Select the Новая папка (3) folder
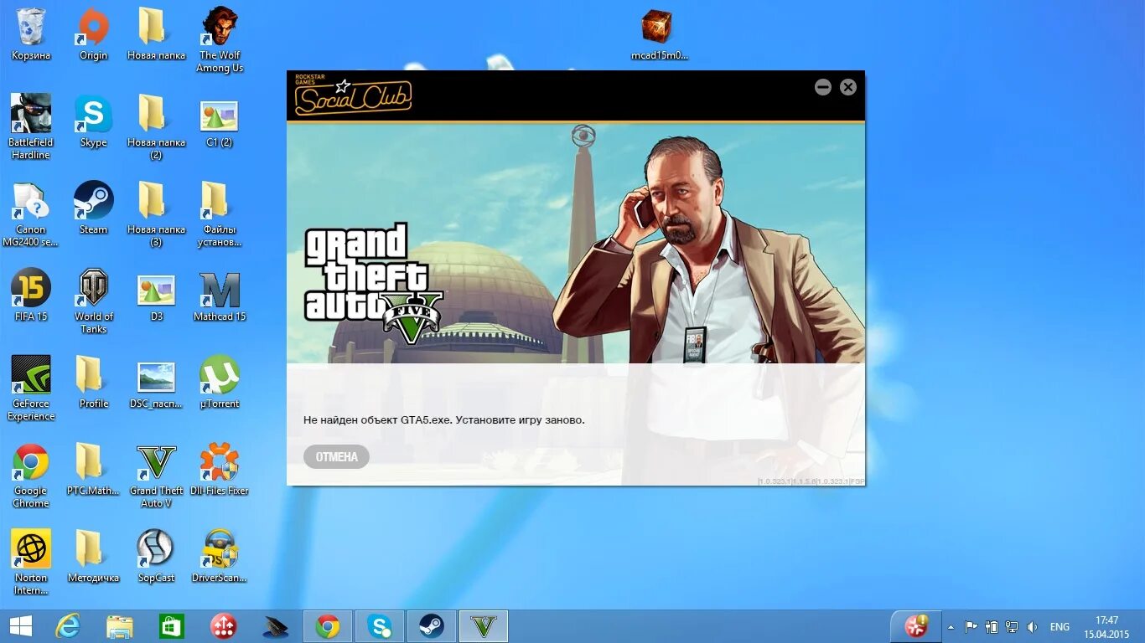Screen dimensions: 1145x643 tap(156, 214)
